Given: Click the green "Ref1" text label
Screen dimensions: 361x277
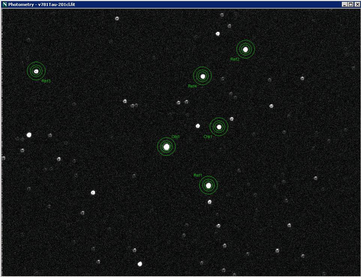Looking at the screenshot, I should click(198, 175).
